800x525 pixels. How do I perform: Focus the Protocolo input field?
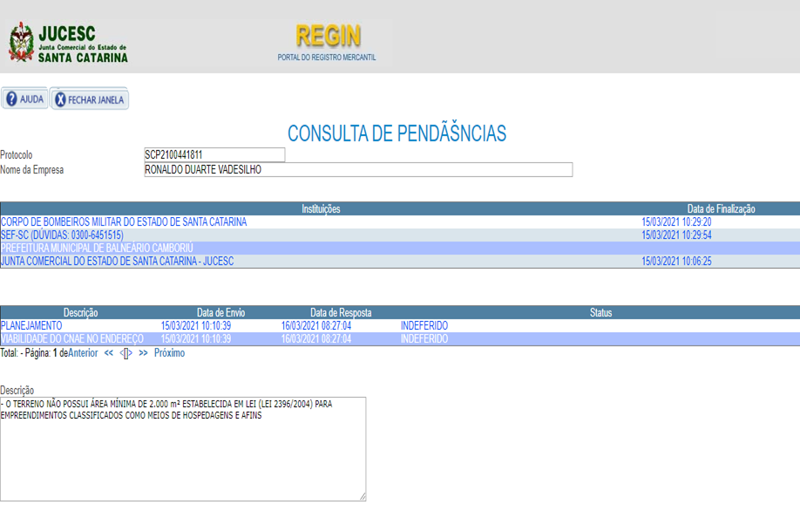click(214, 155)
